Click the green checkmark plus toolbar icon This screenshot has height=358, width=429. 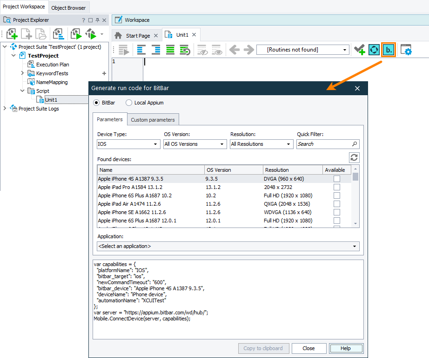359,50
